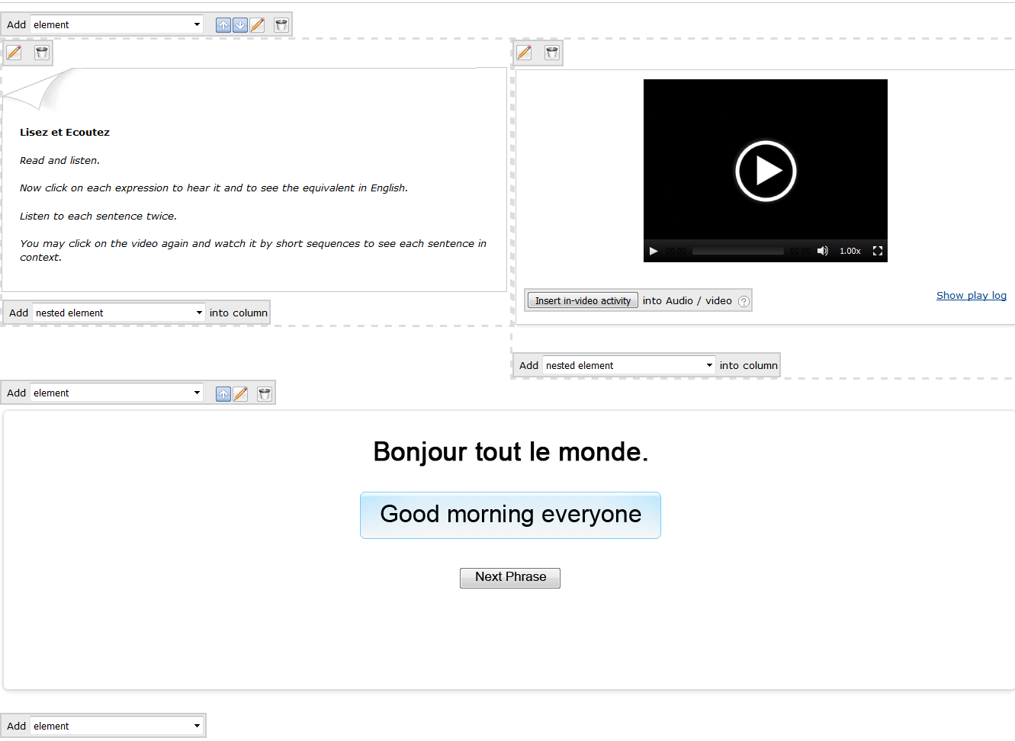Open Add element dropdown above phrase box
The height and width of the screenshot is (741, 1015).
[x=117, y=393]
